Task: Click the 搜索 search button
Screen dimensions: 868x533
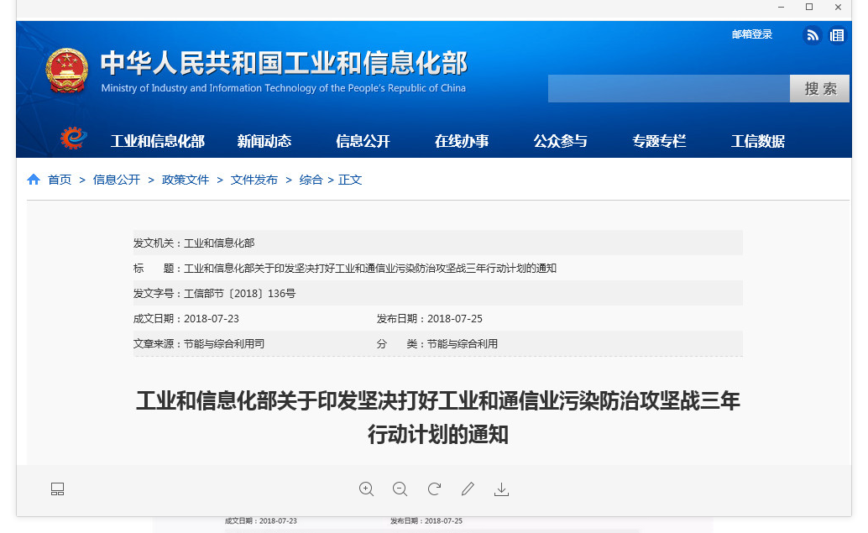Action: pos(820,89)
